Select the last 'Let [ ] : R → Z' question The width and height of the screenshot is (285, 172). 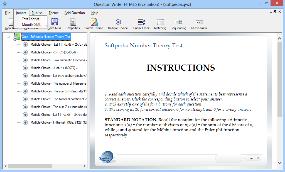click(x=59, y=115)
